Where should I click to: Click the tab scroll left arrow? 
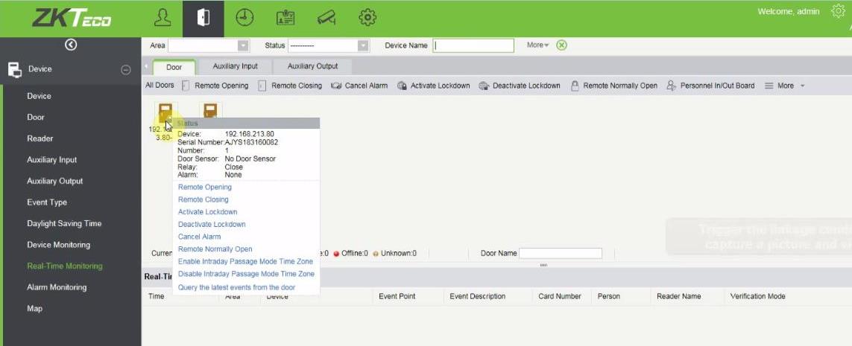click(x=145, y=66)
